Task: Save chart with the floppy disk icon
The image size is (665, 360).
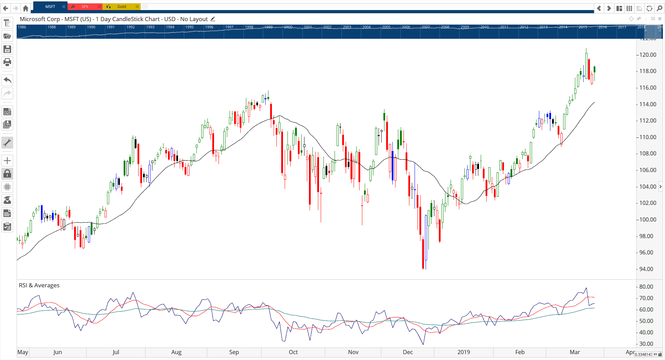Action: 7,49
